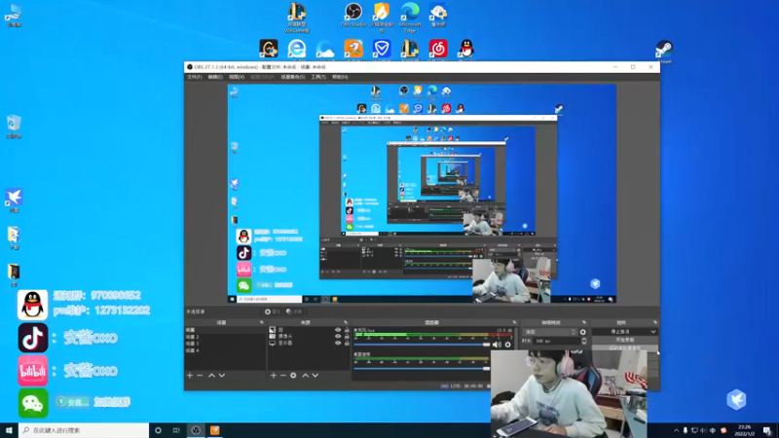Open the 视图(V) menu
Viewport: 779px width, 438px height.
click(237, 77)
